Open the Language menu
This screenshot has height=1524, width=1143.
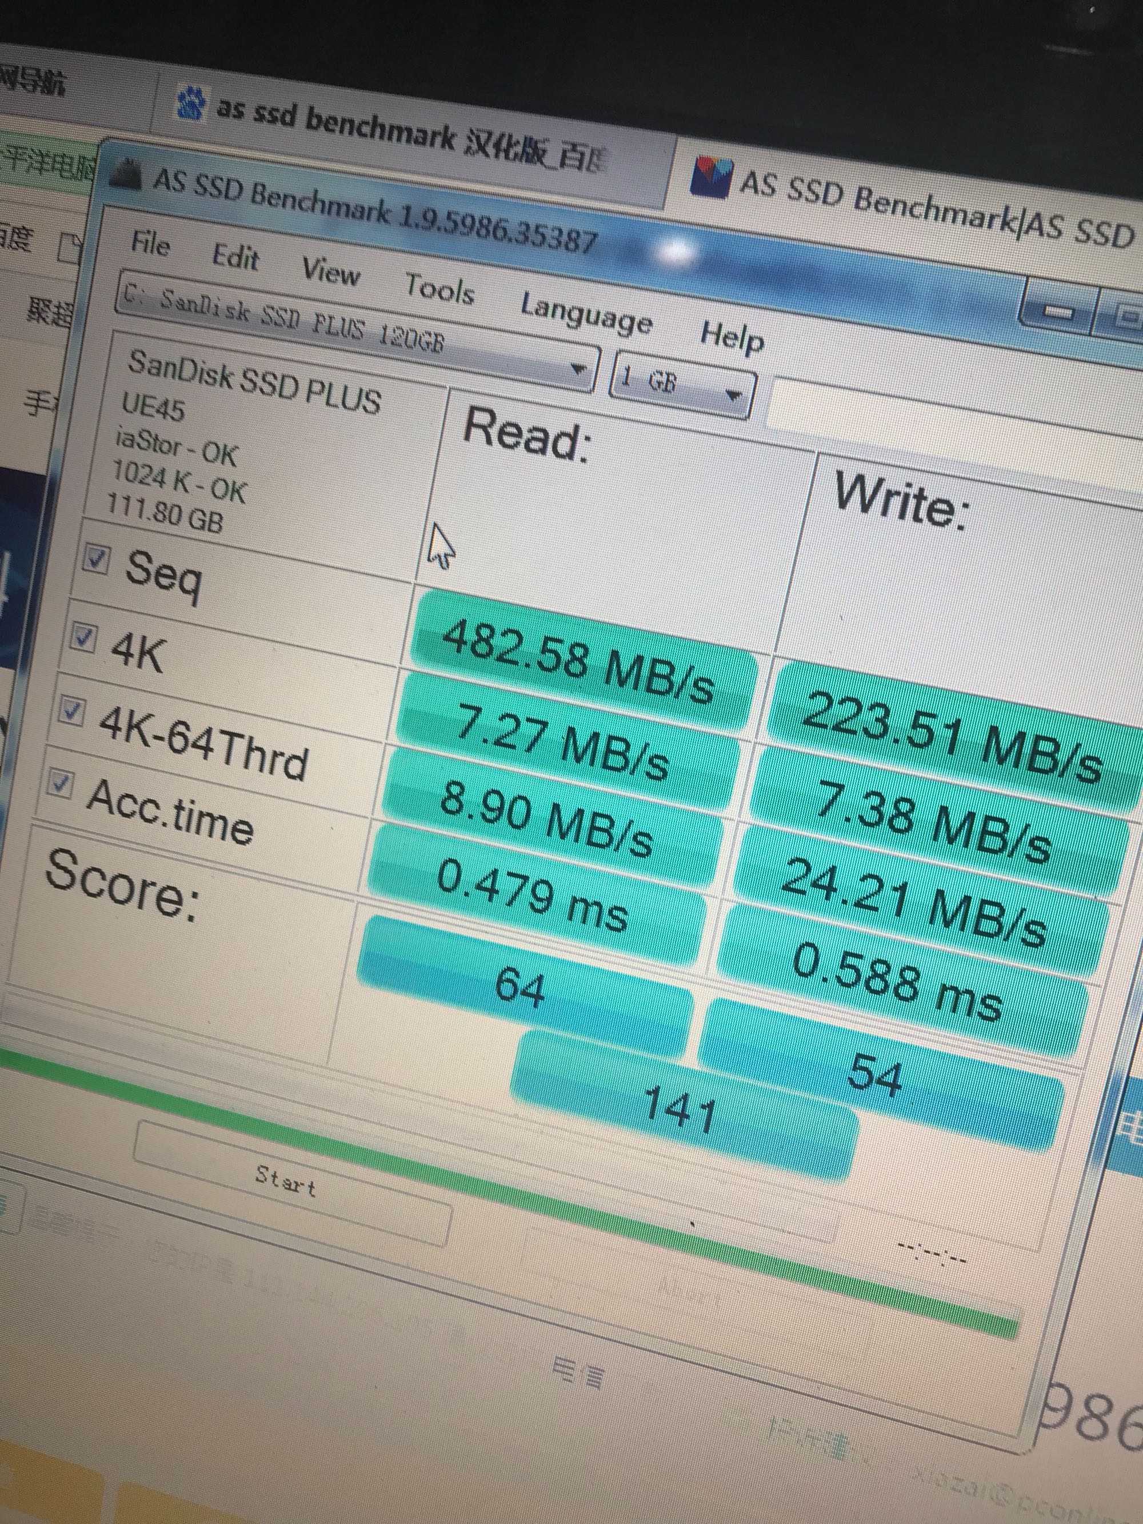586,312
